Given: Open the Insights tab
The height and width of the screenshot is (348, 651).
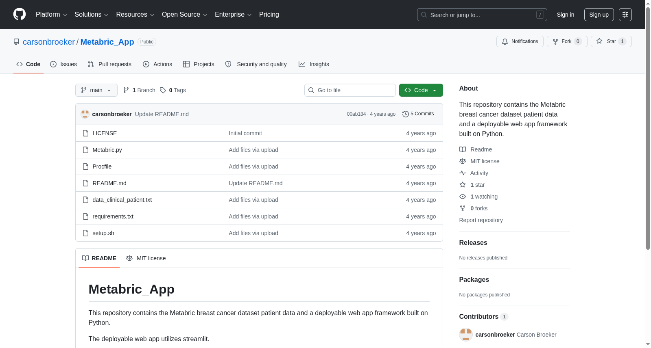Looking at the screenshot, I should click(314, 64).
